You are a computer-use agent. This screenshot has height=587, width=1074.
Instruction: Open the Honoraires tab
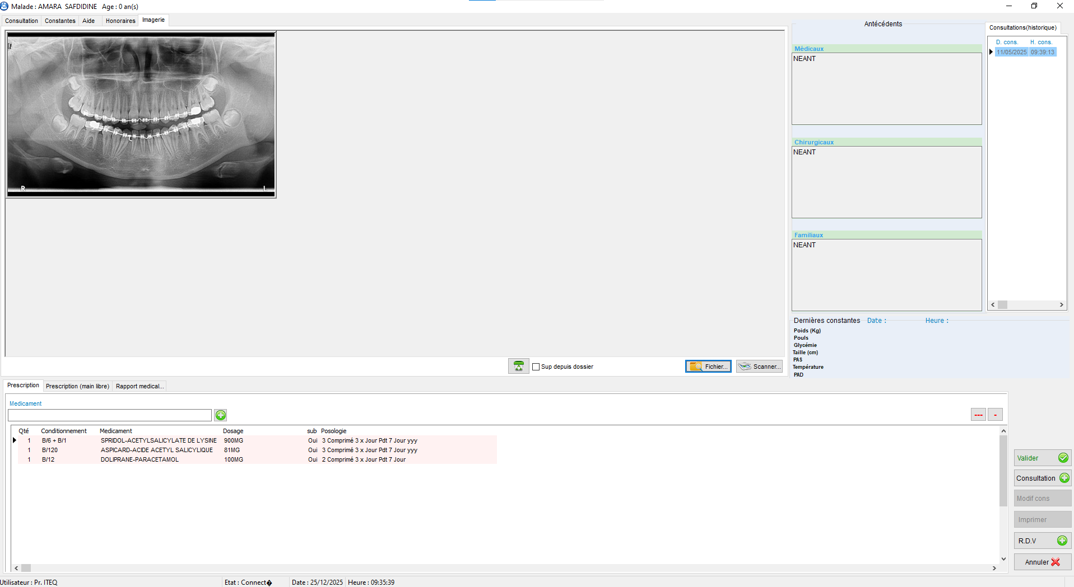(120, 21)
